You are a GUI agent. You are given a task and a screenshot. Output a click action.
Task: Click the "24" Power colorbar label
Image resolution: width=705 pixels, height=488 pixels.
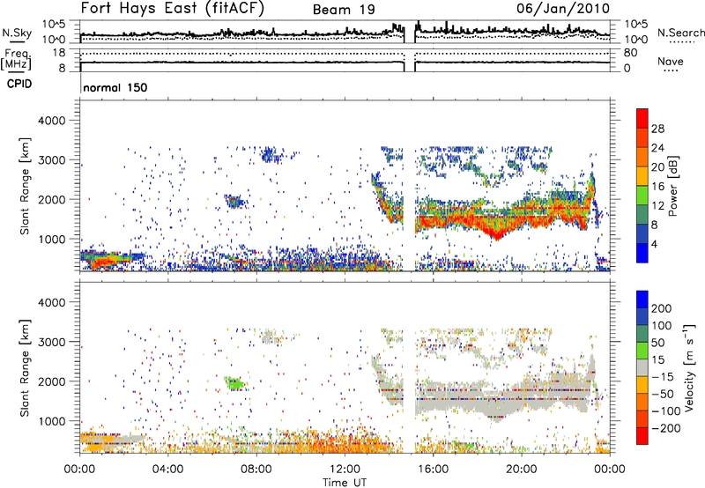point(657,148)
